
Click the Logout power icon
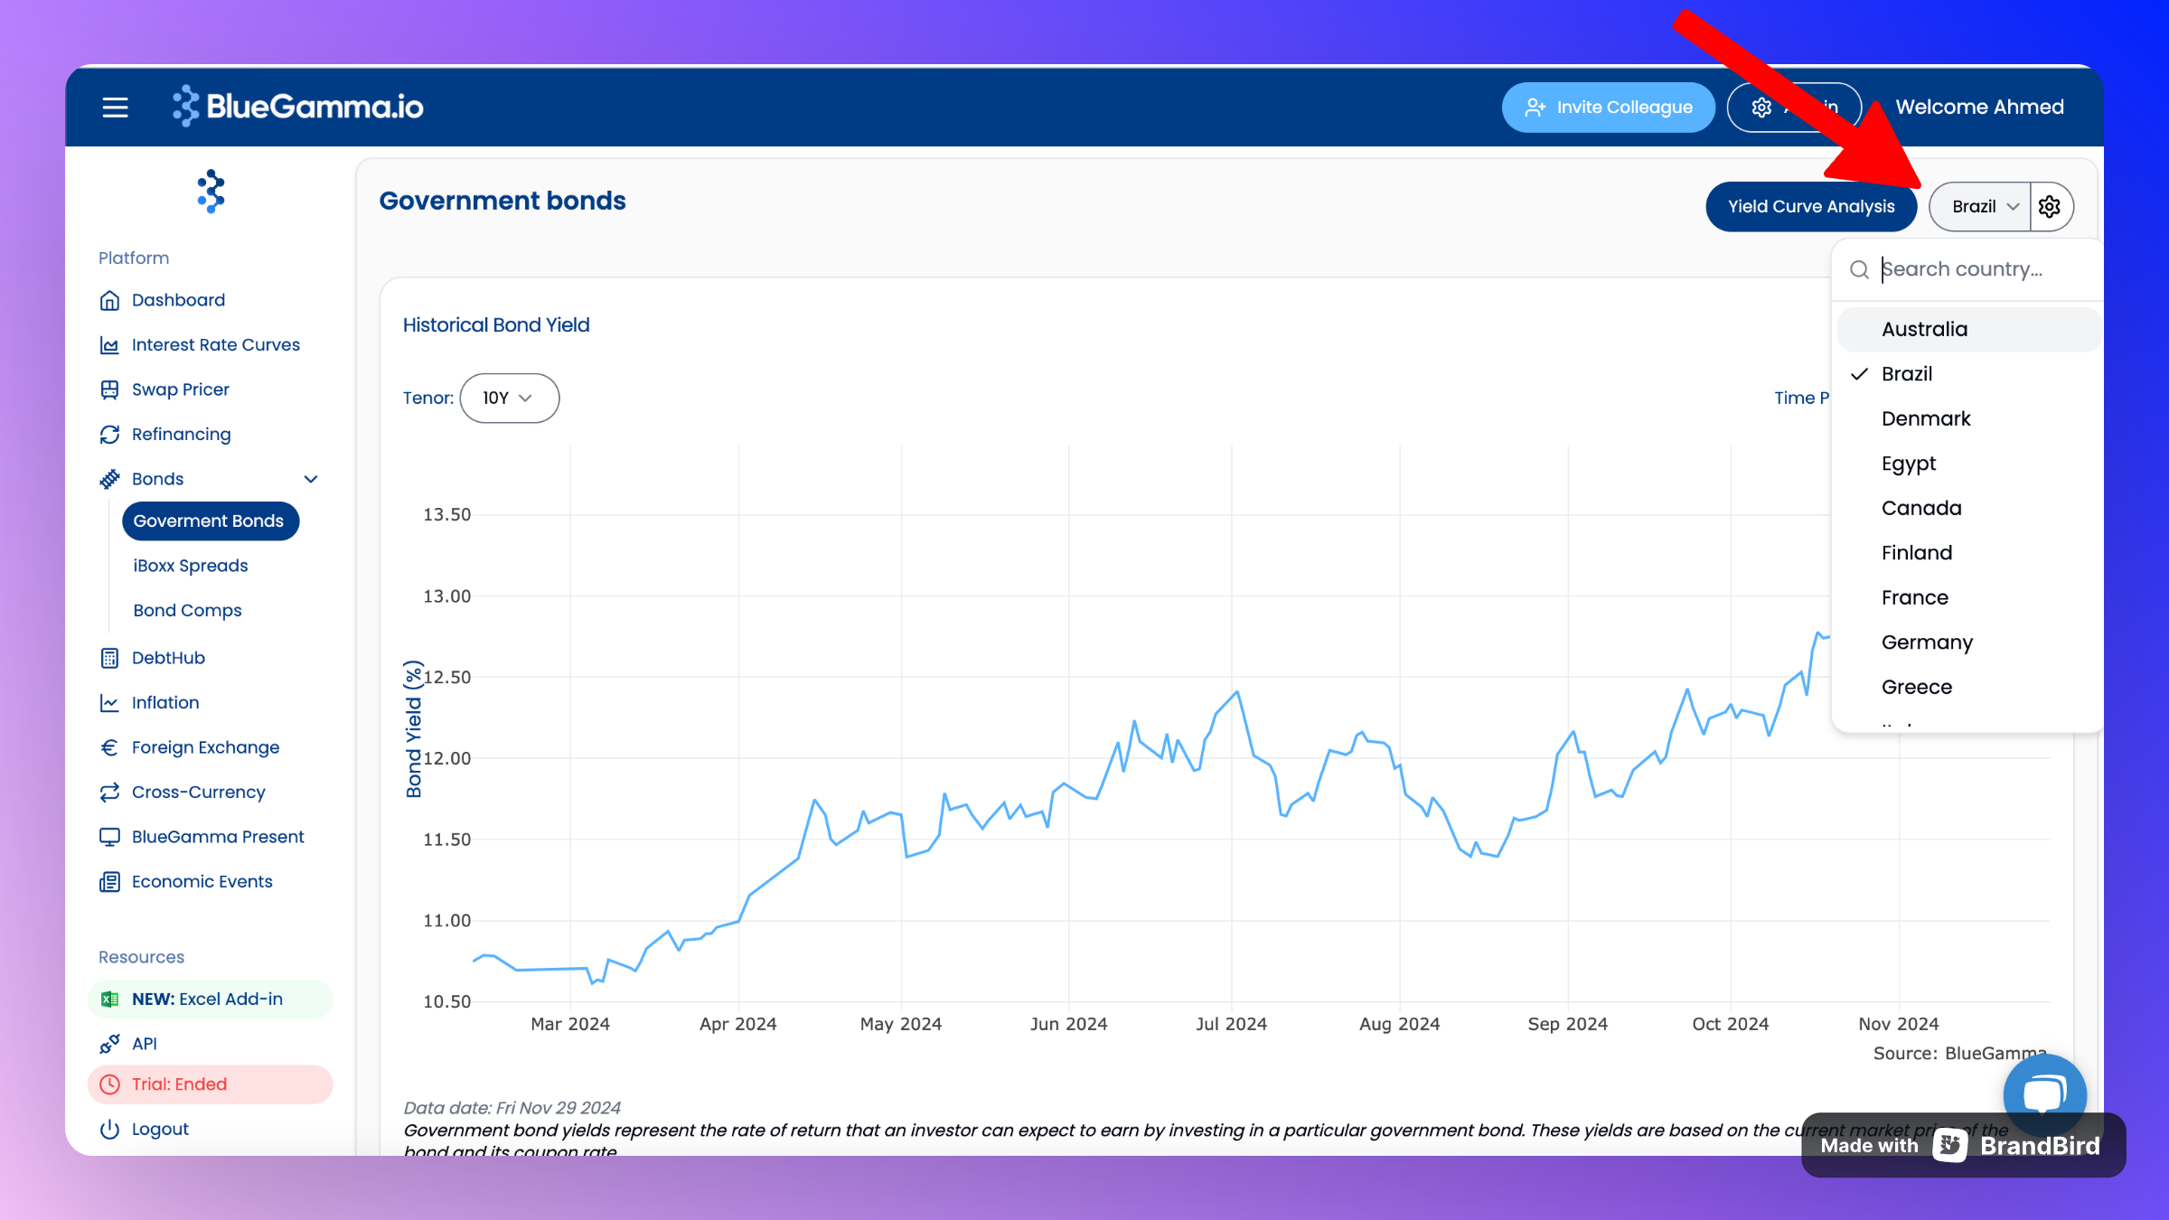(109, 1129)
